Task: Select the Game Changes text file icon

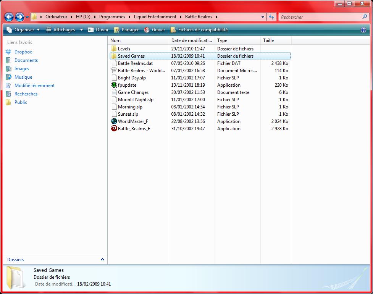Action: [114, 92]
